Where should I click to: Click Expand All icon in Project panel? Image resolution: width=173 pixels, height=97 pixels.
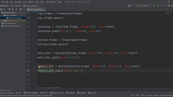coord(13,9)
